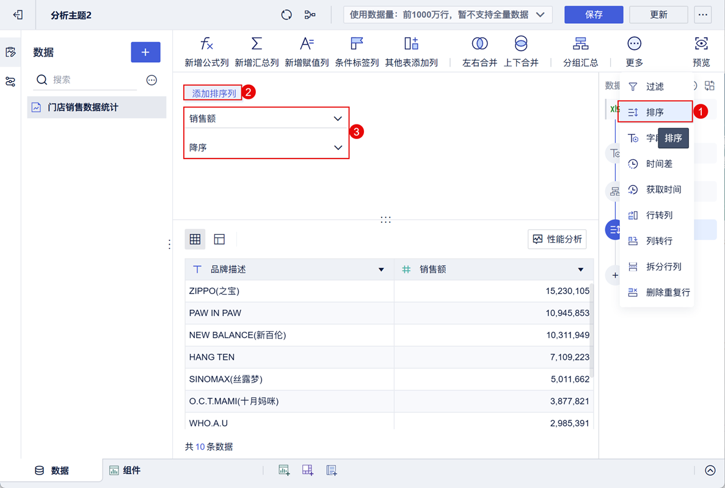Viewport: 725px width, 488px height.
Task: Switch to the 组件 bottom tab
Action: tap(125, 470)
